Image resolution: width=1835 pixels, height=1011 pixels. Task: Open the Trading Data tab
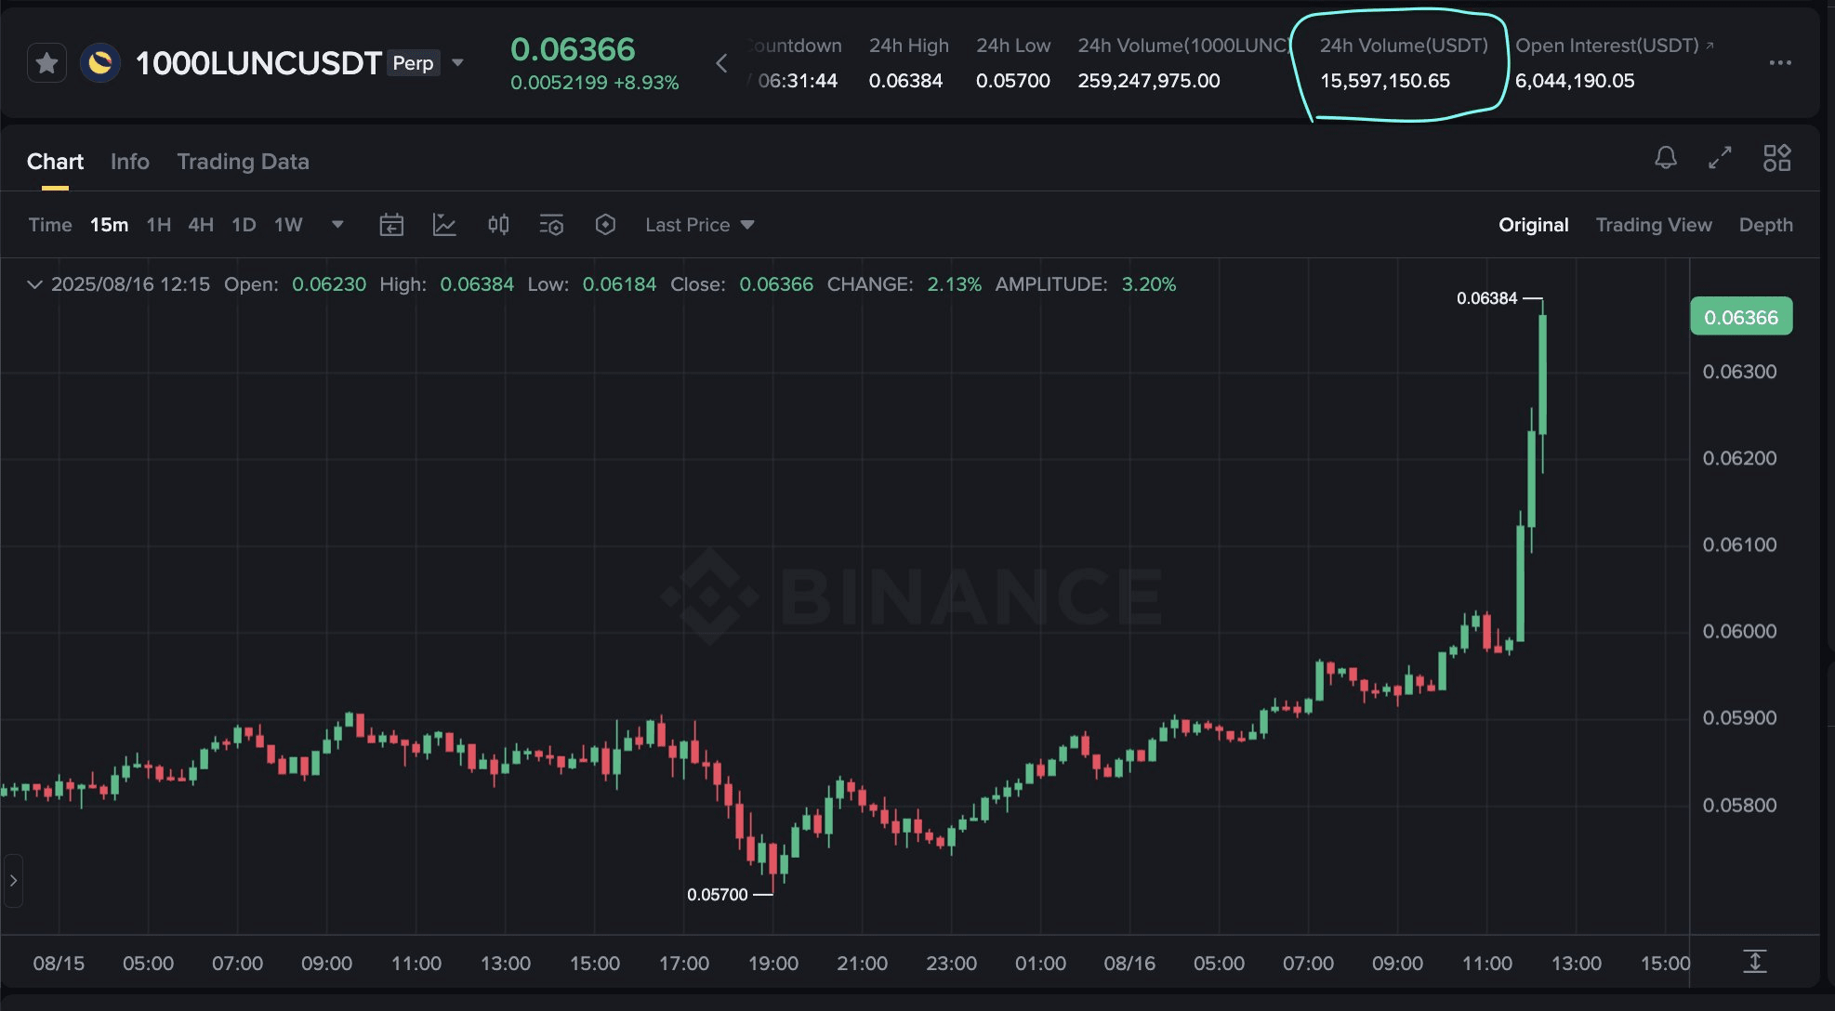pos(243,162)
